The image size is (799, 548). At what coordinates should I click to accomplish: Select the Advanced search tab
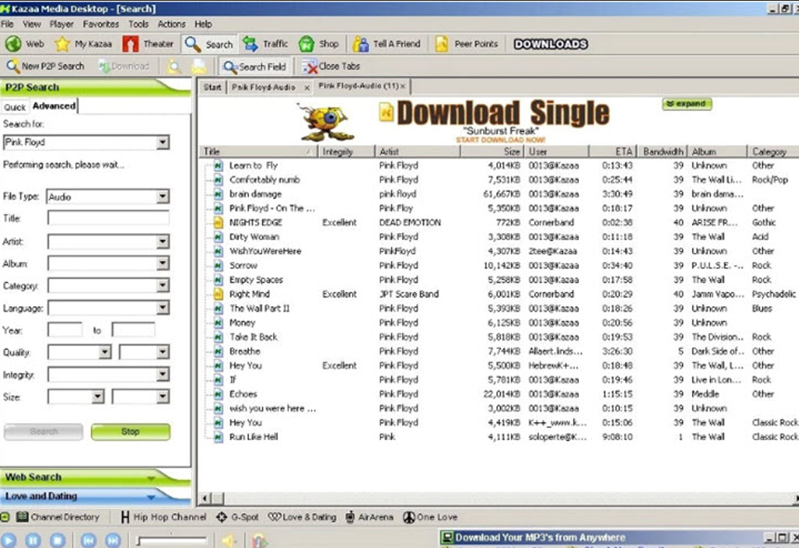[54, 106]
